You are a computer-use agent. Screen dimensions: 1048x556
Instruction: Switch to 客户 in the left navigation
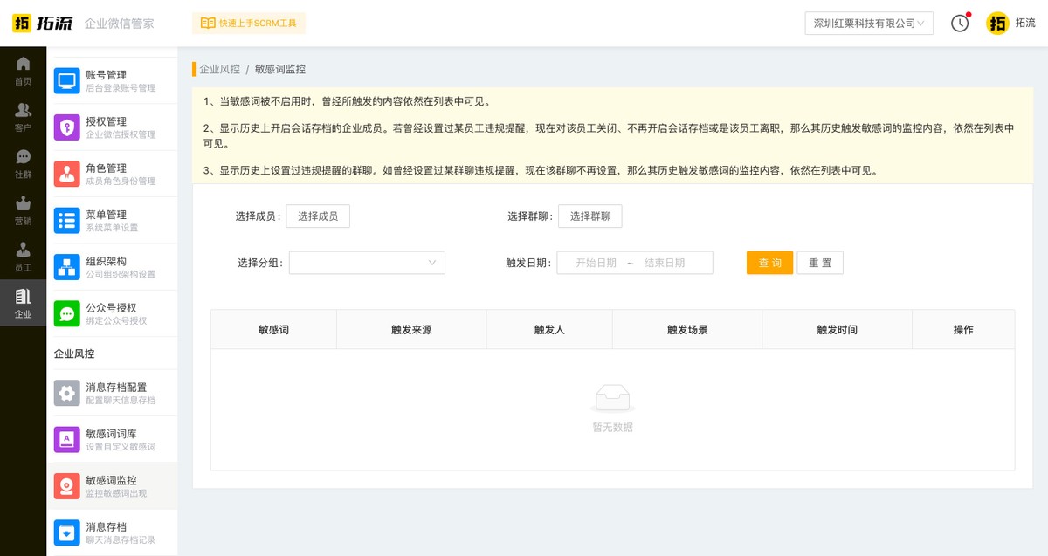pos(24,114)
